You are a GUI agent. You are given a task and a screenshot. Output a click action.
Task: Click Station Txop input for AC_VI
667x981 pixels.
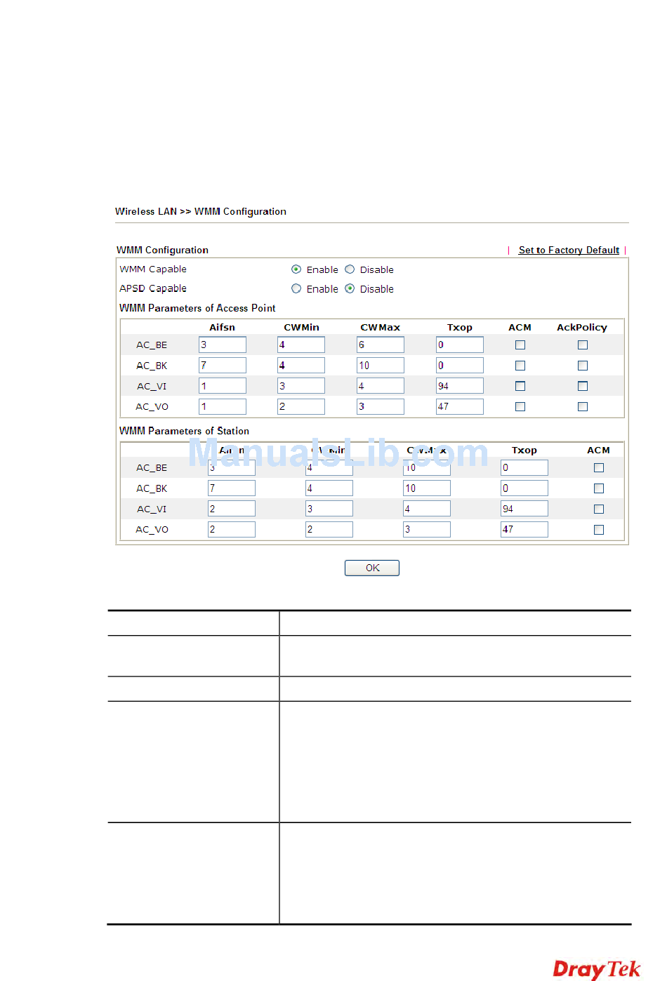[524, 509]
